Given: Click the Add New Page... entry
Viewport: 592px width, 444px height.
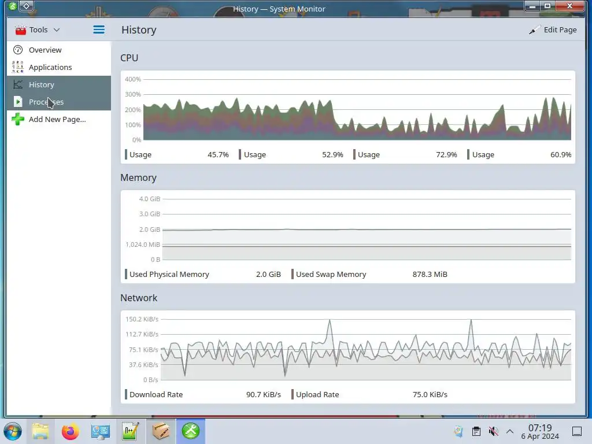Looking at the screenshot, I should pyautogui.click(x=58, y=119).
